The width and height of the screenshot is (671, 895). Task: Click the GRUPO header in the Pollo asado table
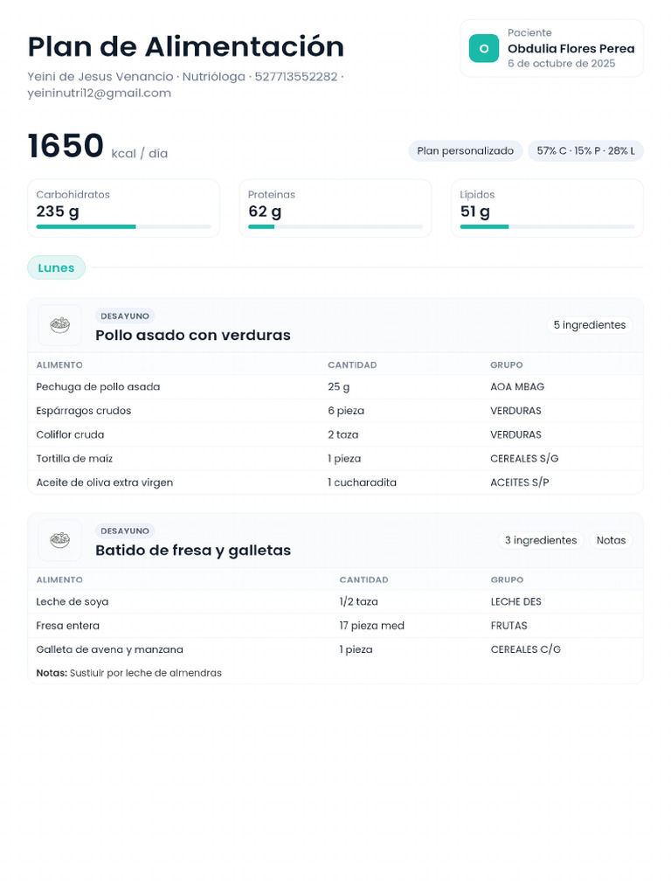506,365
